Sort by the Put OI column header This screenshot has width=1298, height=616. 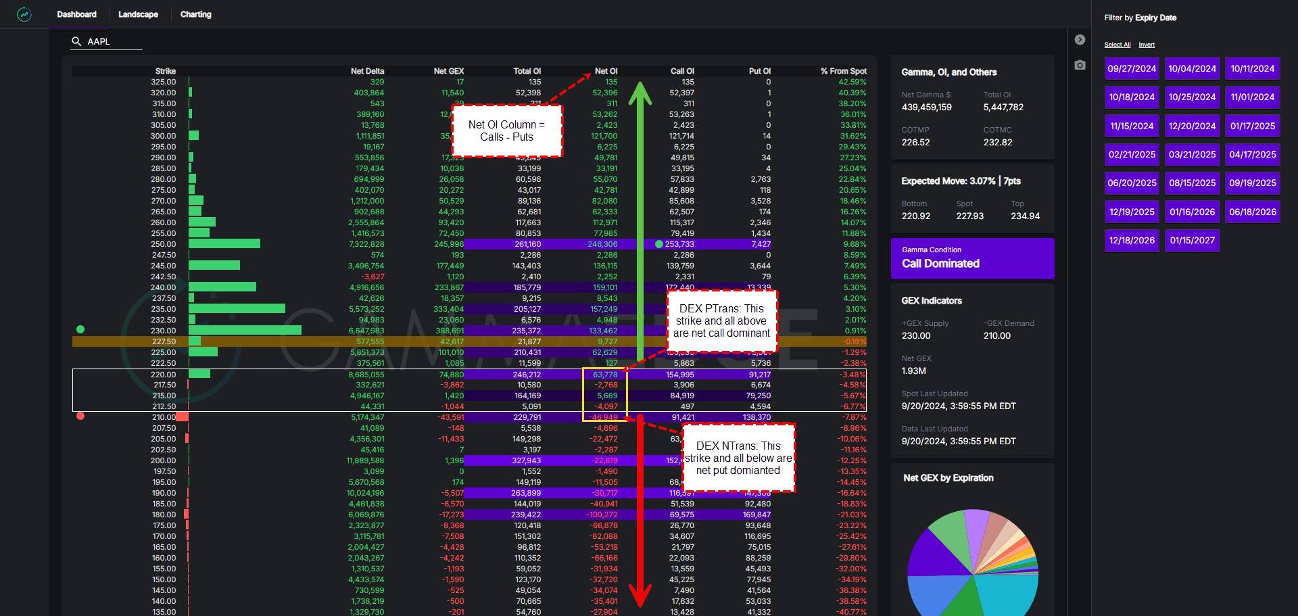[760, 71]
